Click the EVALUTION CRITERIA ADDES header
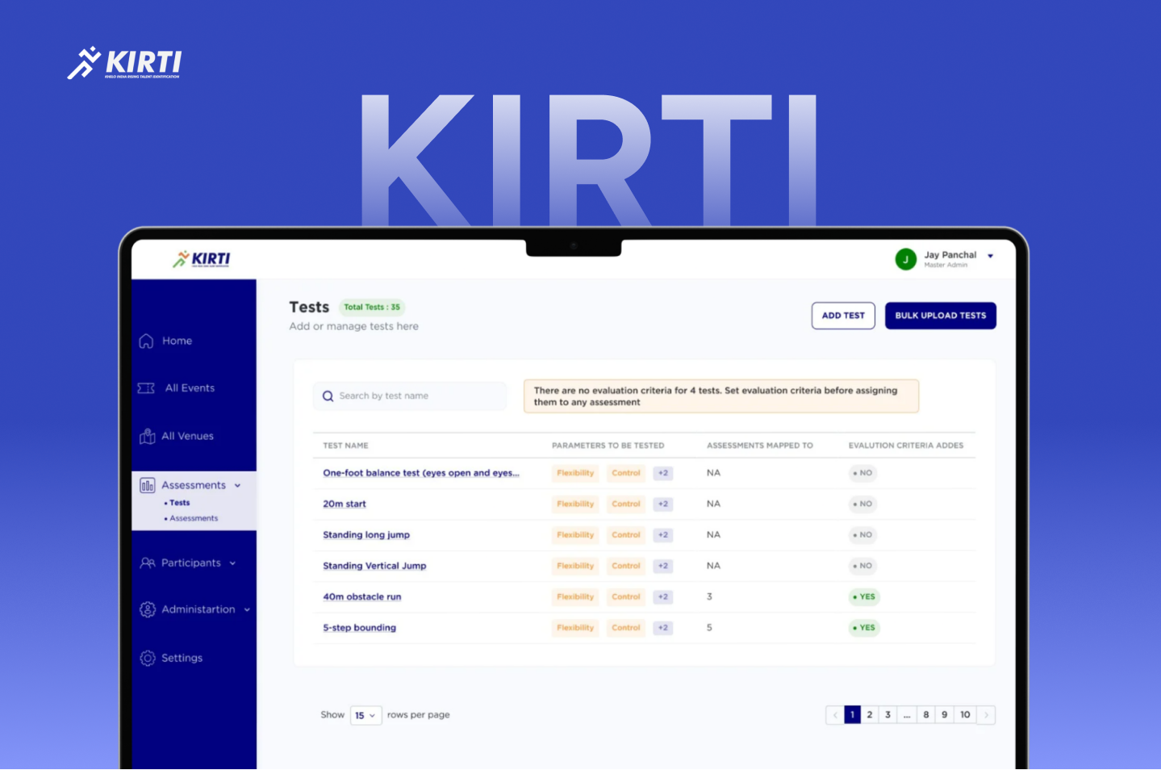This screenshot has height=770, width=1161. point(906,446)
